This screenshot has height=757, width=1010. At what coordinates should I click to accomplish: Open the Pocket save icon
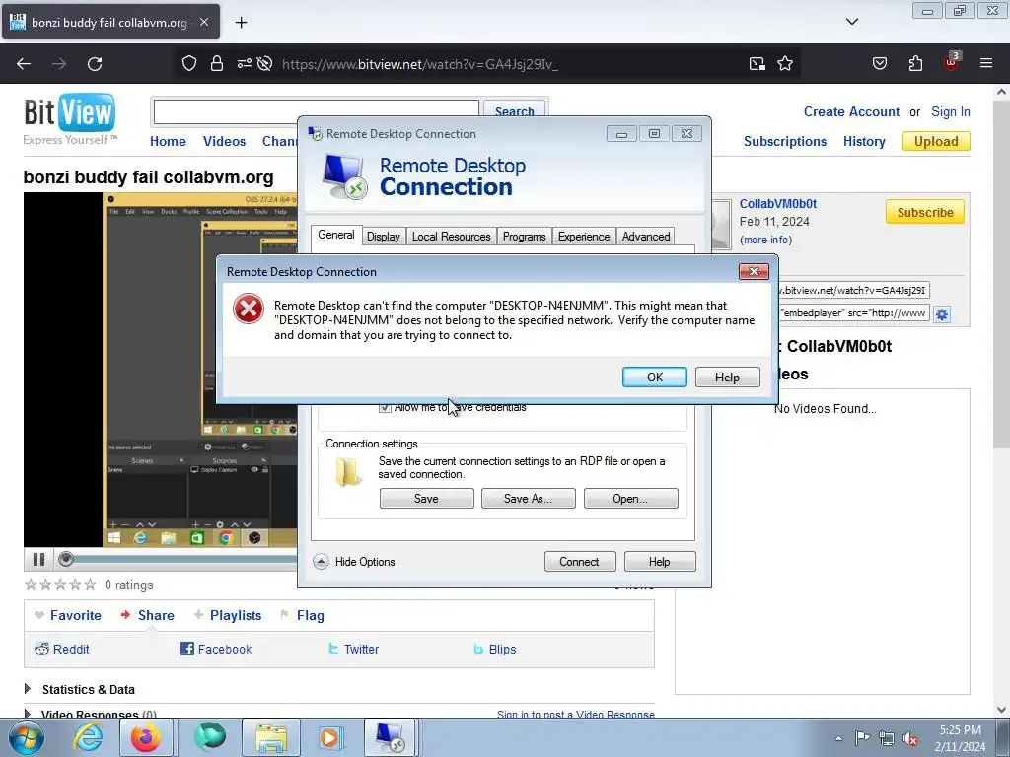(x=879, y=64)
